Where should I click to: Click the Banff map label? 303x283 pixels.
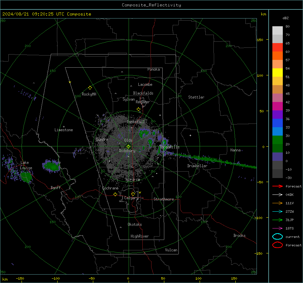click(x=56, y=187)
